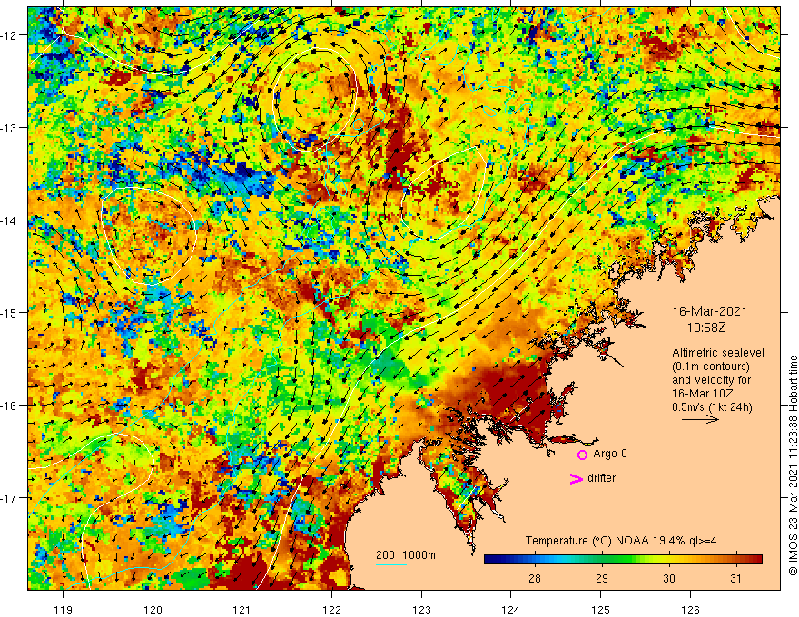Click the 'and velocity for' legend line
Viewport: 799px width, 617px height.
coord(711,380)
